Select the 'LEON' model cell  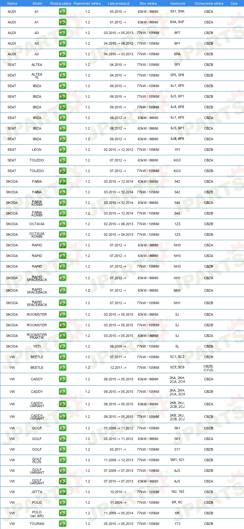click(x=37, y=150)
